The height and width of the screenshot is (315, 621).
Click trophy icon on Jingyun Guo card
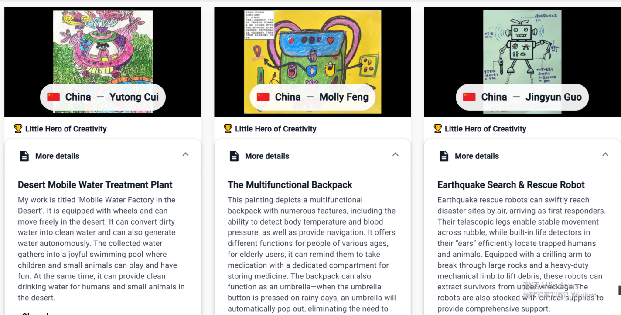pyautogui.click(x=437, y=129)
